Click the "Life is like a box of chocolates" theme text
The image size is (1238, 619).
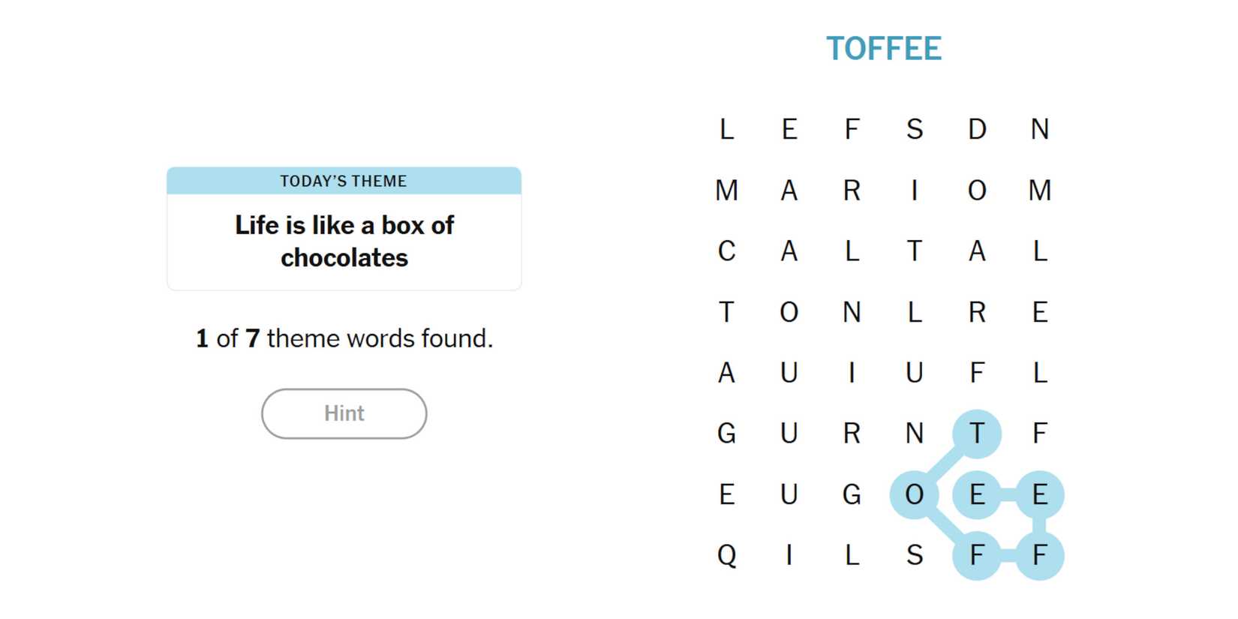(344, 241)
